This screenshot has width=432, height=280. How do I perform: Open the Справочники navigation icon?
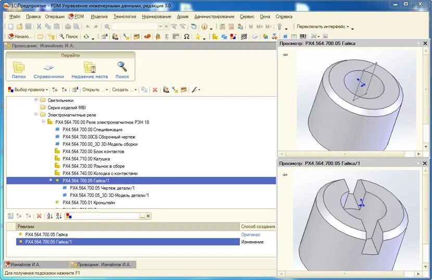coord(48,70)
